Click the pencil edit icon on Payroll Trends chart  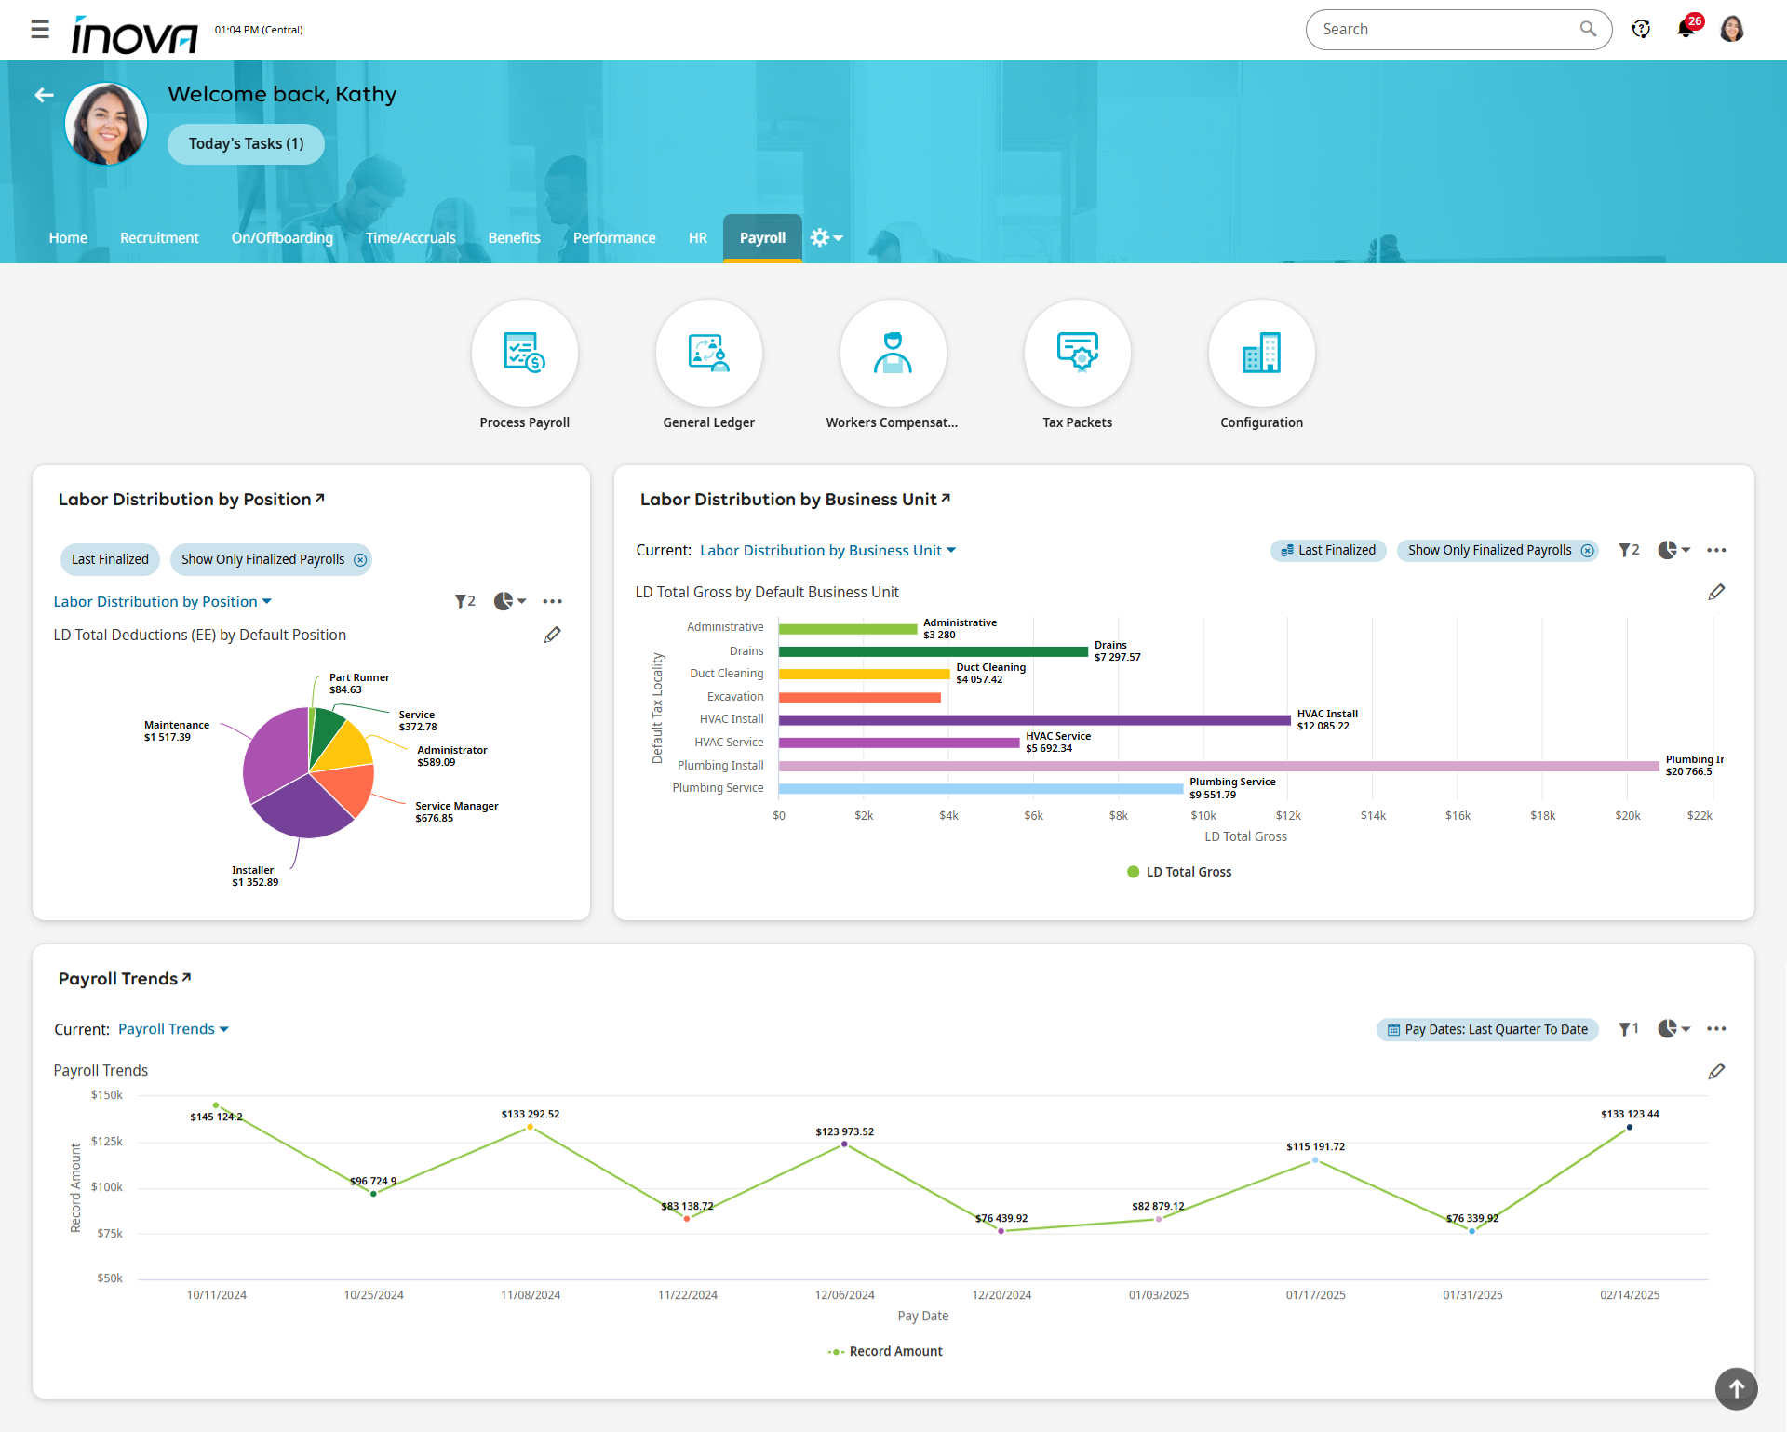coord(1716,1072)
